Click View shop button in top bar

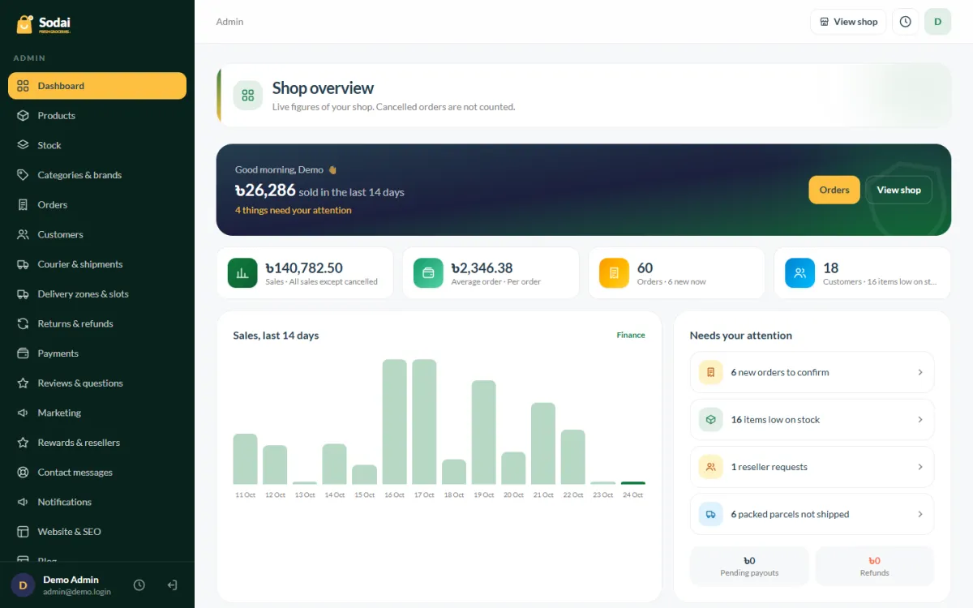tap(848, 22)
